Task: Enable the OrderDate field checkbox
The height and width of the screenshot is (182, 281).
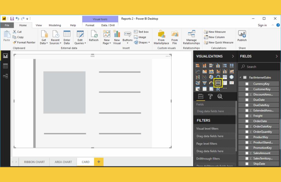Action: (x=247, y=121)
